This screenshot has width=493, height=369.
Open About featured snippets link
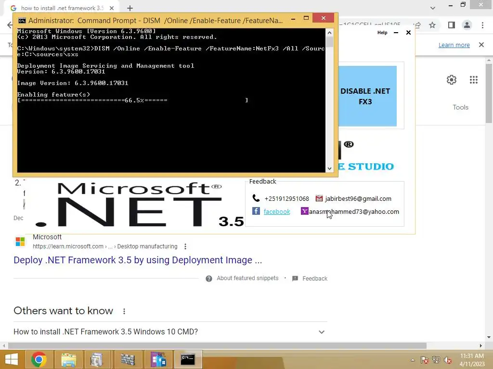tap(247, 278)
